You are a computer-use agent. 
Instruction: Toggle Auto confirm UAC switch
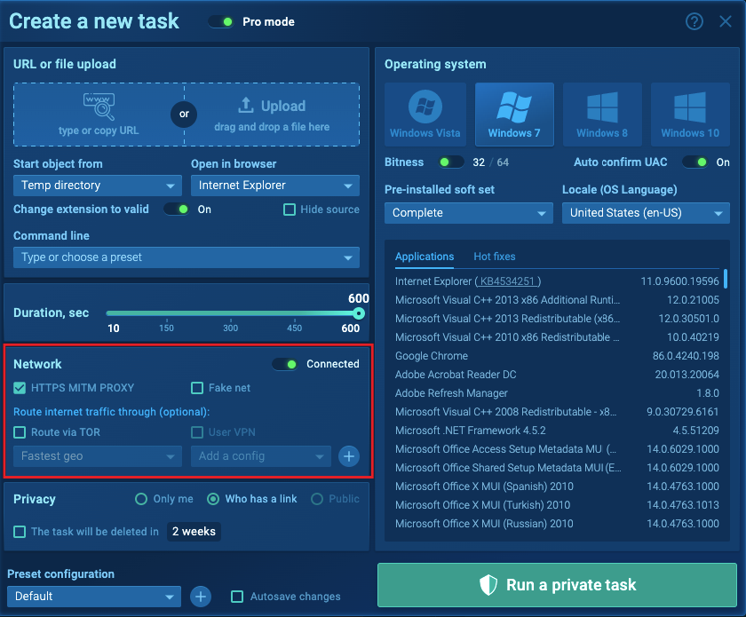[x=694, y=162]
